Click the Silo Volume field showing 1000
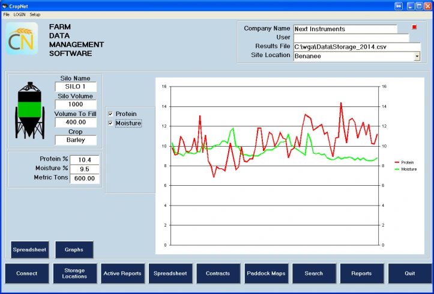 (76, 105)
